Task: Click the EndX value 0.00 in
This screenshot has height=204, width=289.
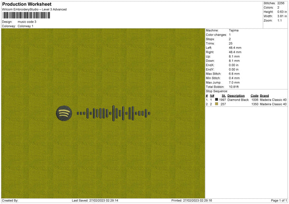Action: [x=234, y=65]
